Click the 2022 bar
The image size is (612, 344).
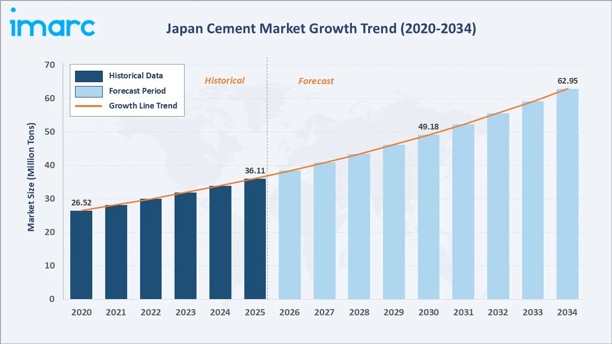[x=151, y=249]
